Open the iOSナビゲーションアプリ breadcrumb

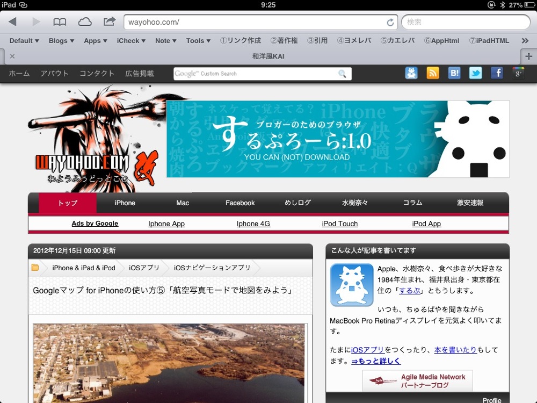click(x=212, y=268)
